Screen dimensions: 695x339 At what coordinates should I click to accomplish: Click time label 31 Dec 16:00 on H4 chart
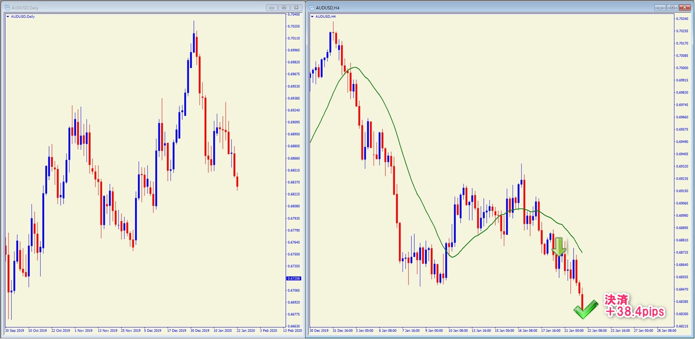pos(343,331)
